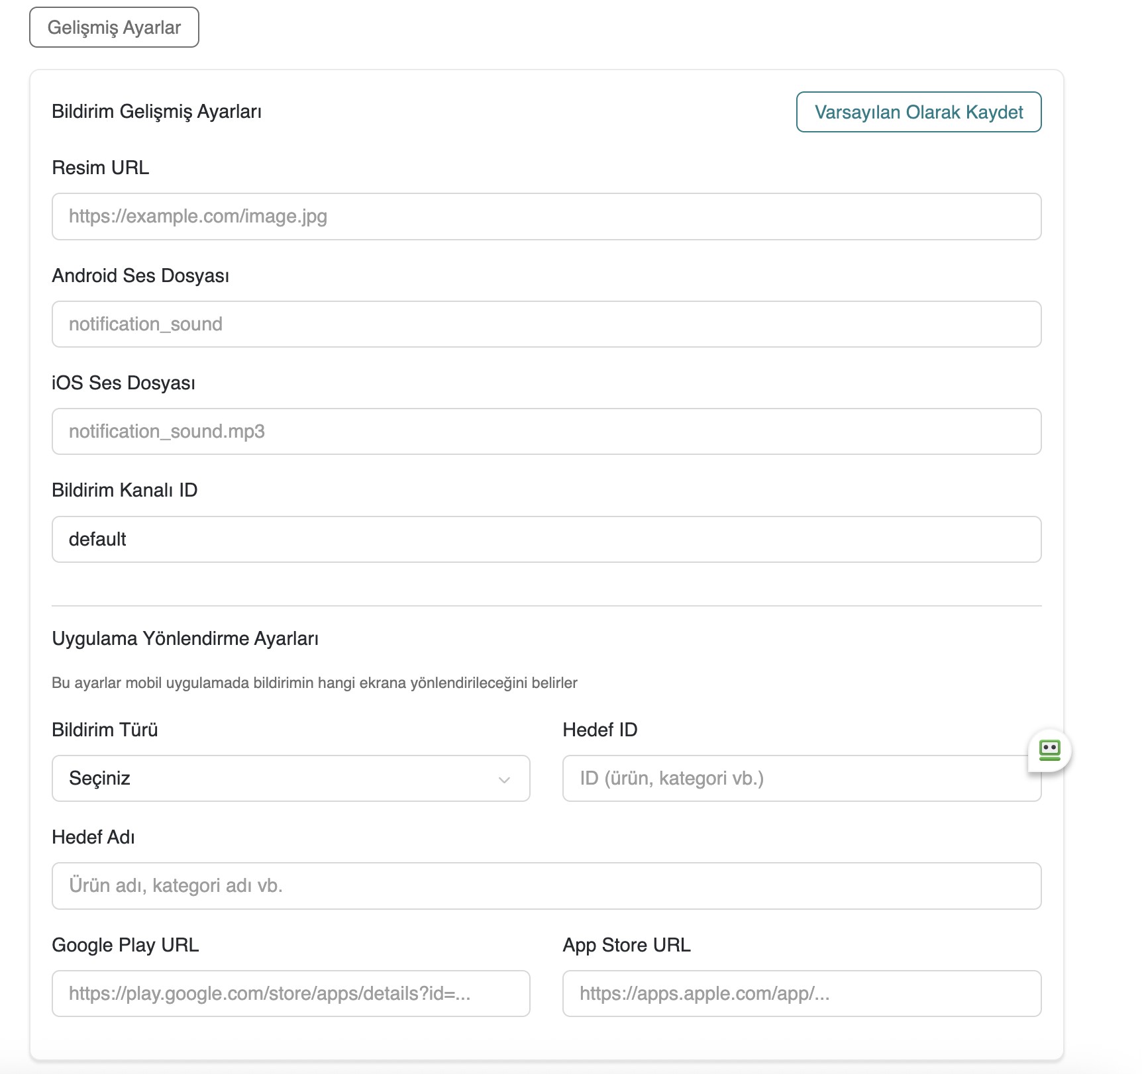The width and height of the screenshot is (1142, 1074).
Task: Click the Hedef Adı text field
Action: (x=546, y=885)
